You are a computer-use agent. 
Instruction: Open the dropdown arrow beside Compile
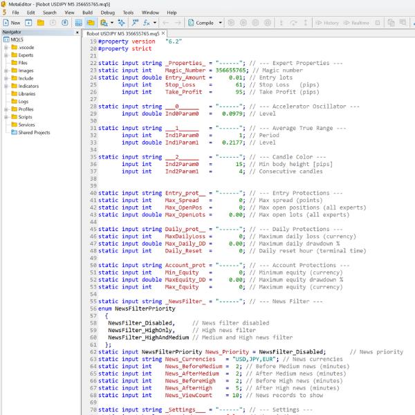(x=221, y=23)
